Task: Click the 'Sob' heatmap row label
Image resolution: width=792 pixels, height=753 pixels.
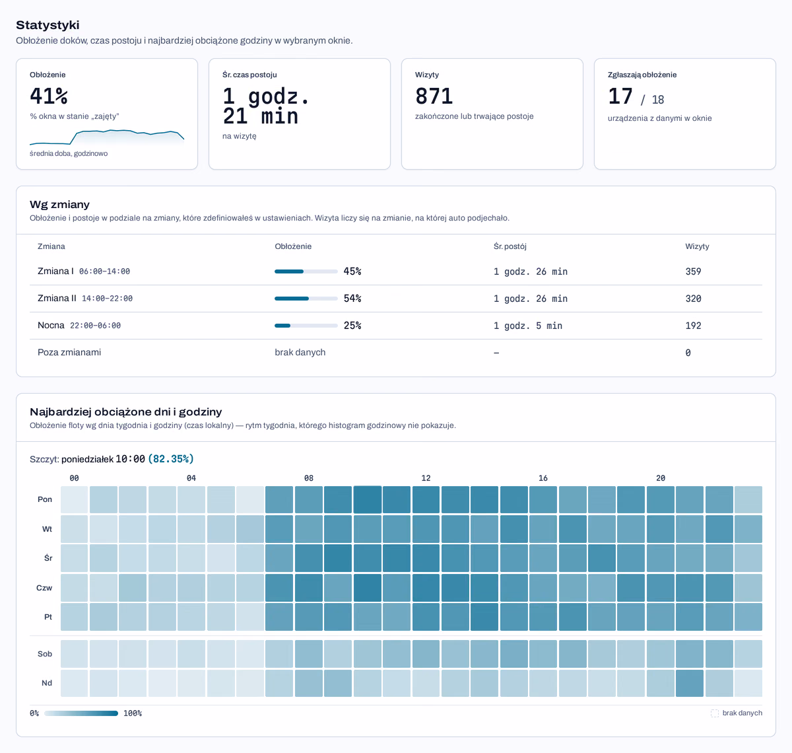Action: [45, 654]
